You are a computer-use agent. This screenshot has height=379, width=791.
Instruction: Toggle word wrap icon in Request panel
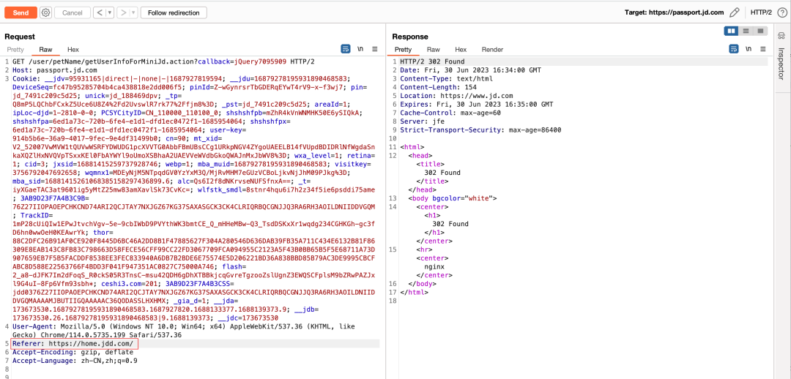pyautogui.click(x=346, y=49)
